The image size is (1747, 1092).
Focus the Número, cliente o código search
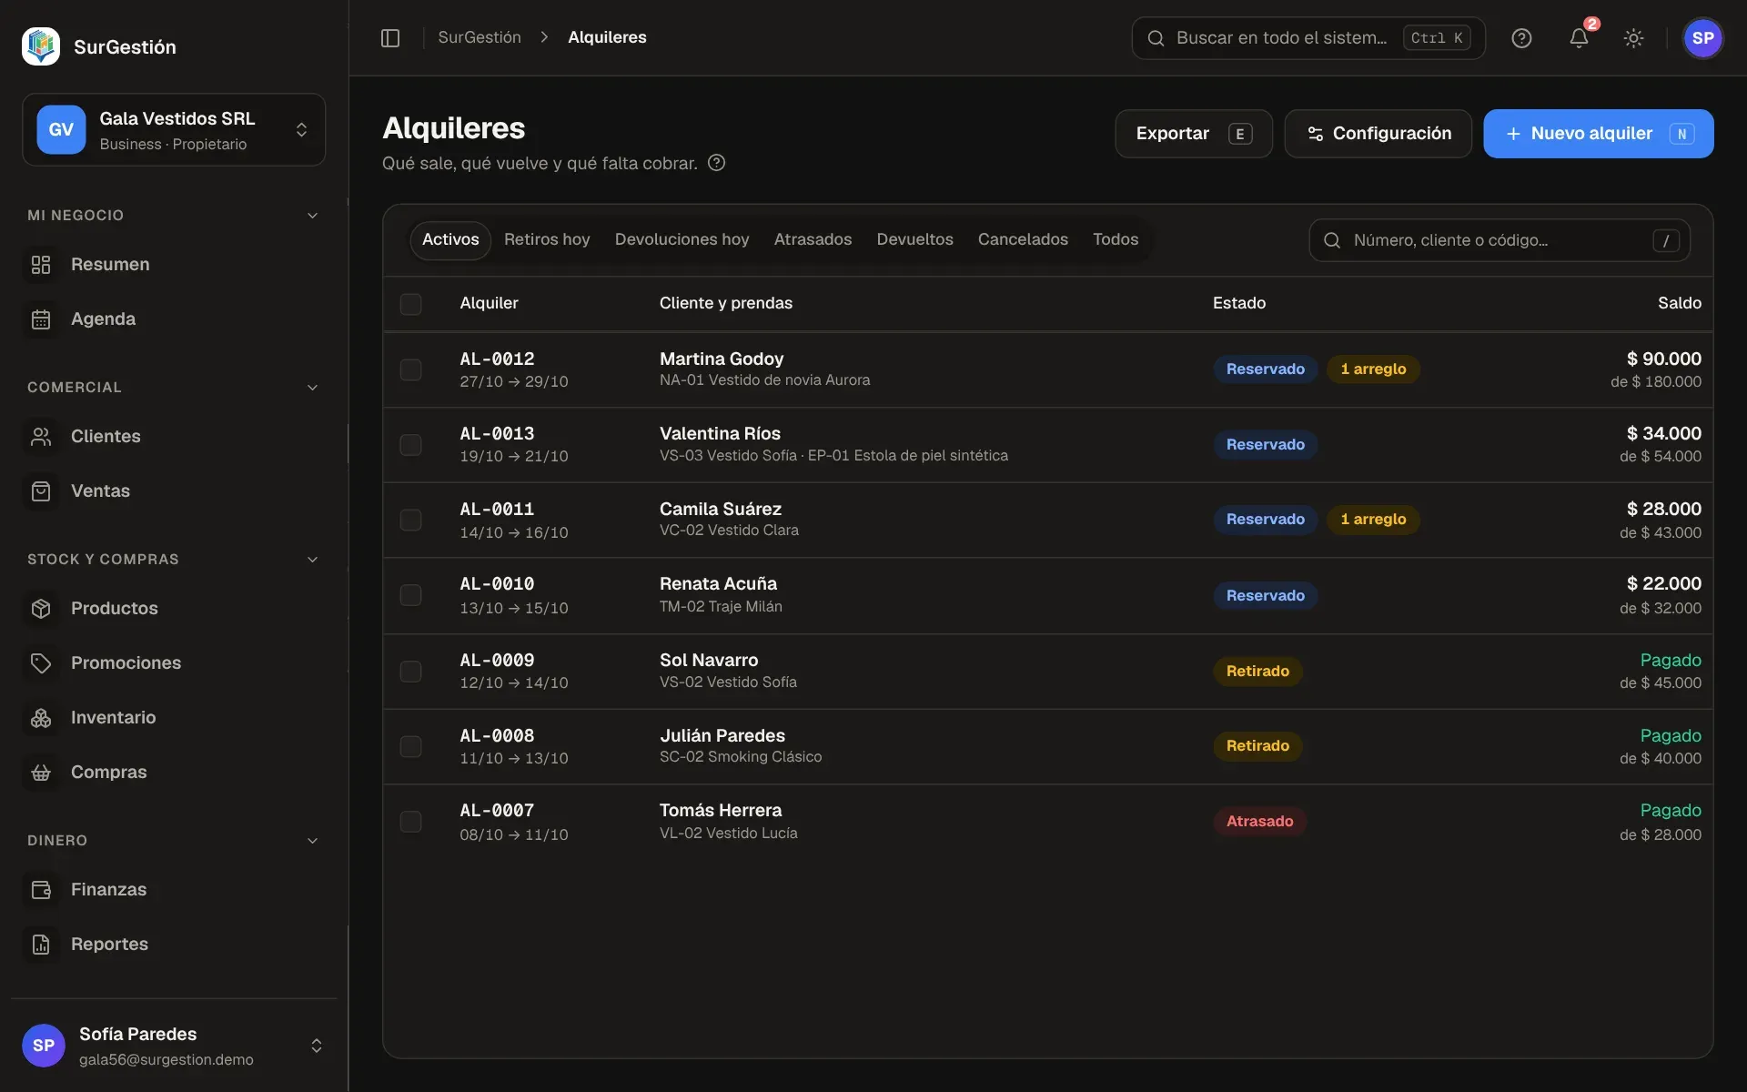pos(1499,240)
